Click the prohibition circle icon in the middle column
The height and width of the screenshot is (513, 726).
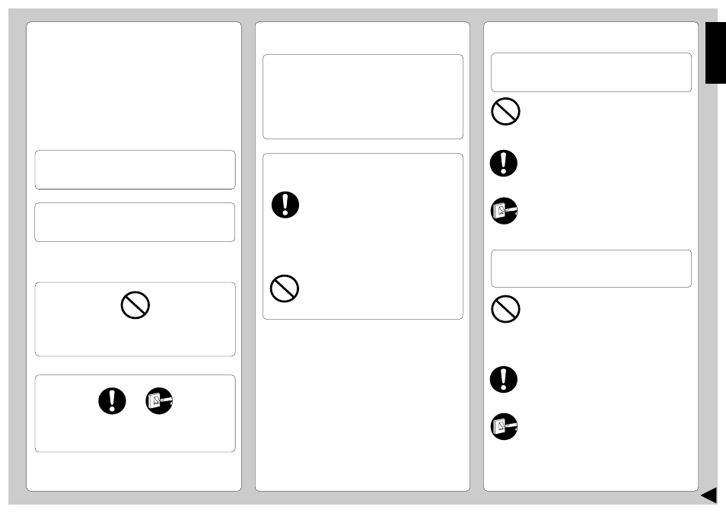pos(285,289)
